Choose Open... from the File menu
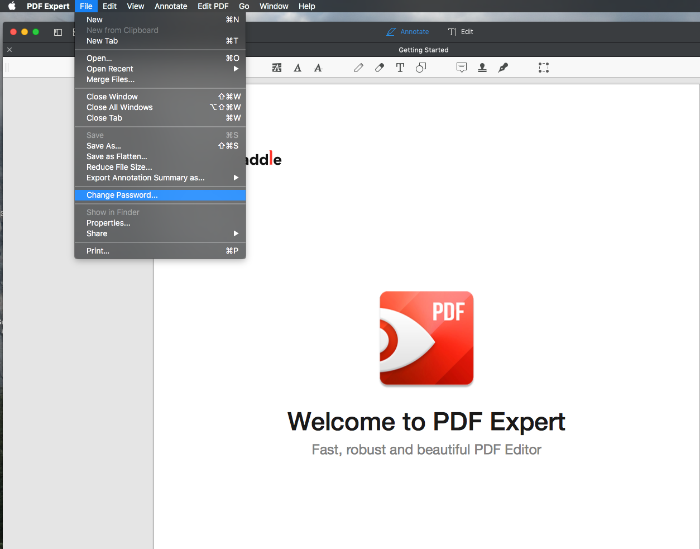The image size is (700, 549). [160, 58]
